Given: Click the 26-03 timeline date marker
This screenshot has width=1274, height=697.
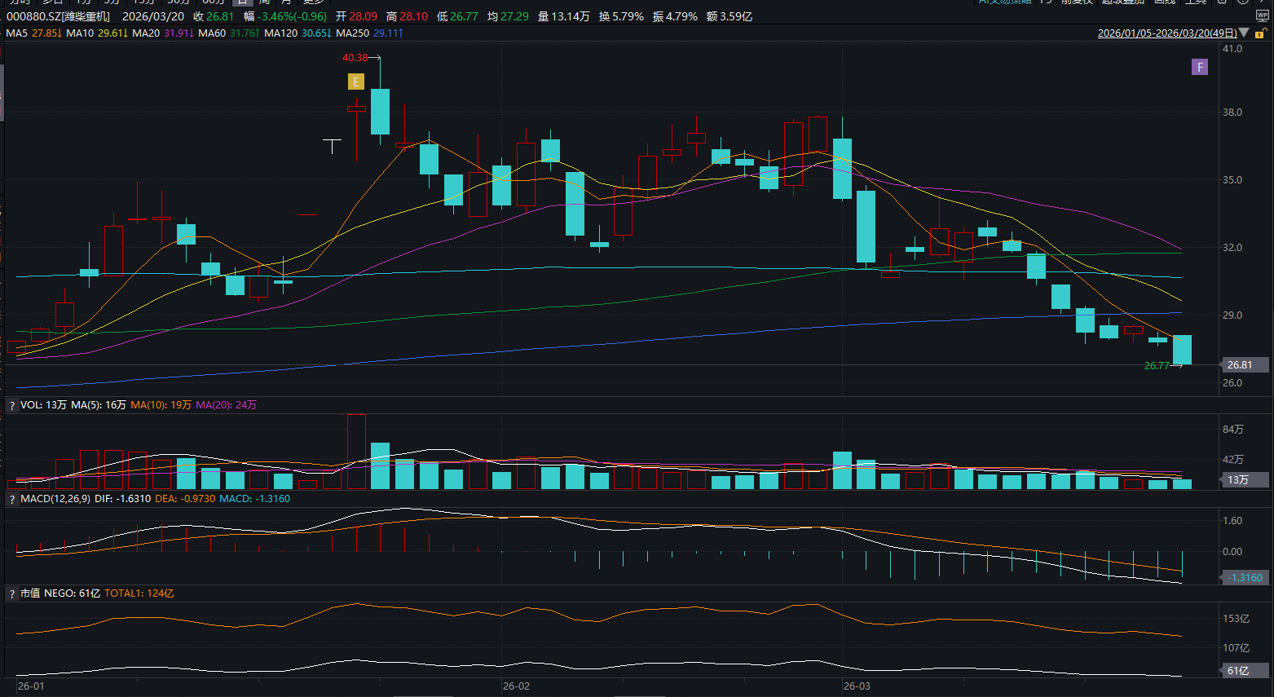Looking at the screenshot, I should coord(857,686).
